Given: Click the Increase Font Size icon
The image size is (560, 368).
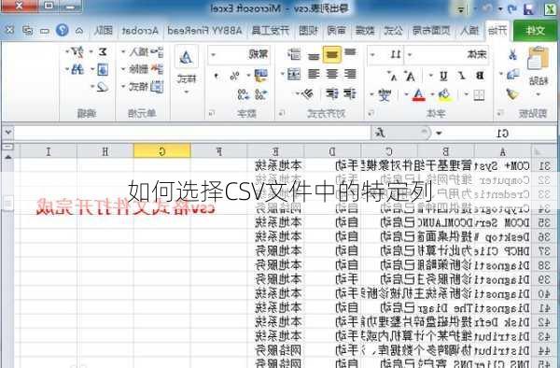Looking at the screenshot, I should pyautogui.click(x=410, y=76).
